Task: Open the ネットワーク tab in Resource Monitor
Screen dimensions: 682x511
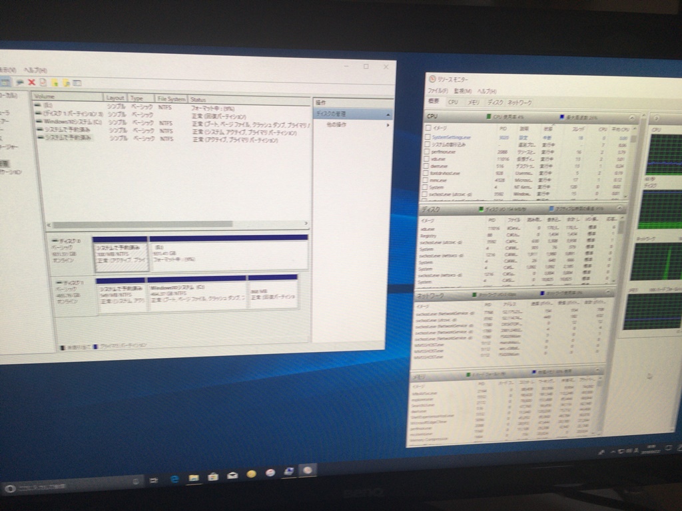Action: click(519, 102)
